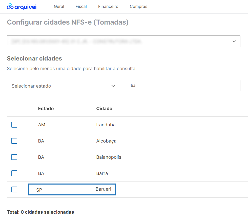Click the SP state cell
Viewport: 248px width, 222px height.
pyautogui.click(x=39, y=190)
